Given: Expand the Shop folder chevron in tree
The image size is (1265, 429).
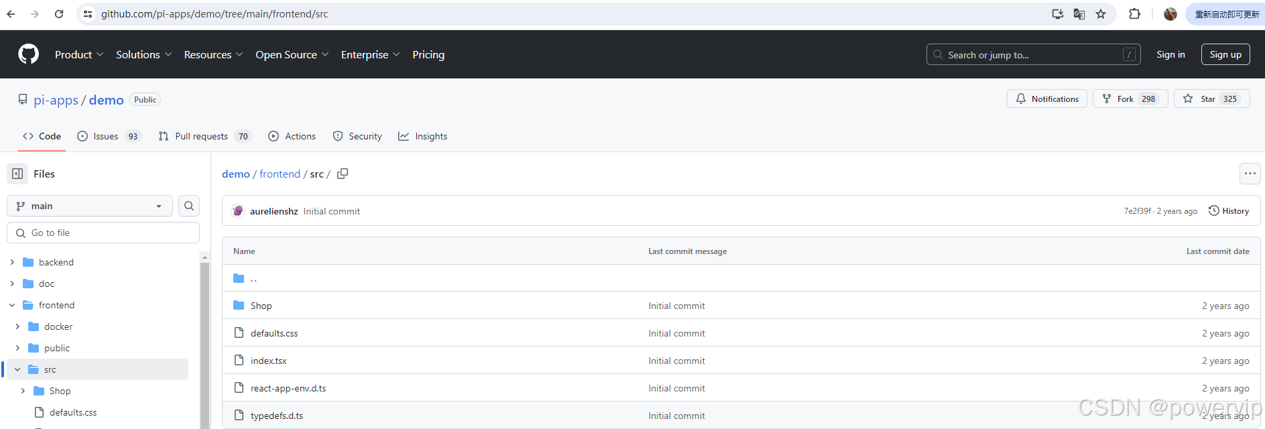Looking at the screenshot, I should (x=23, y=391).
